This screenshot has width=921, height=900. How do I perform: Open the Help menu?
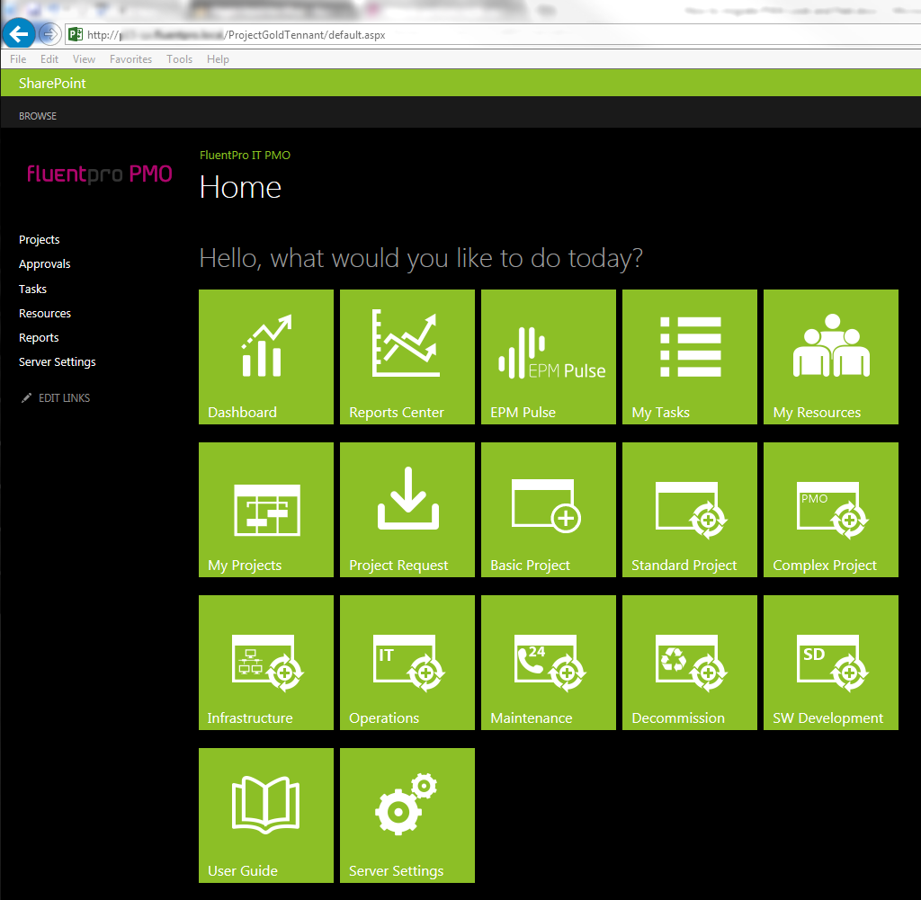218,59
